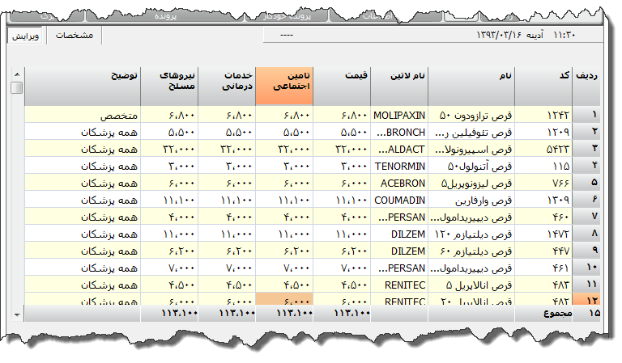Select DILZEM in row ۹

tap(399, 251)
